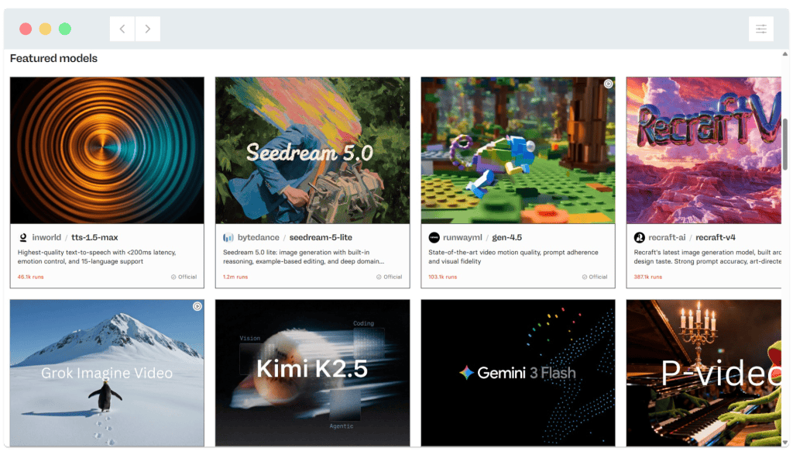Open the tts-1.5-max model link

coord(94,237)
